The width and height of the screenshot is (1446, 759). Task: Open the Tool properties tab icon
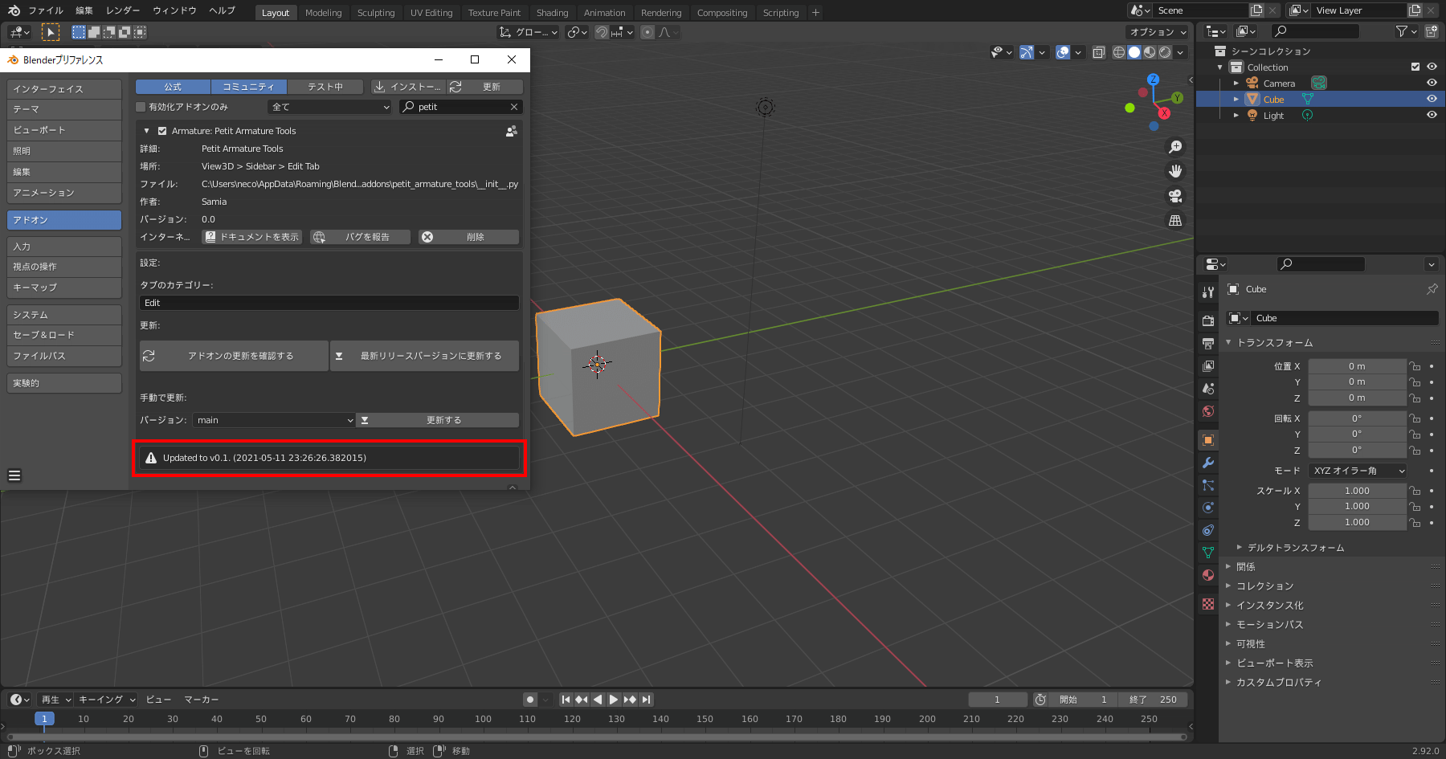(x=1208, y=292)
